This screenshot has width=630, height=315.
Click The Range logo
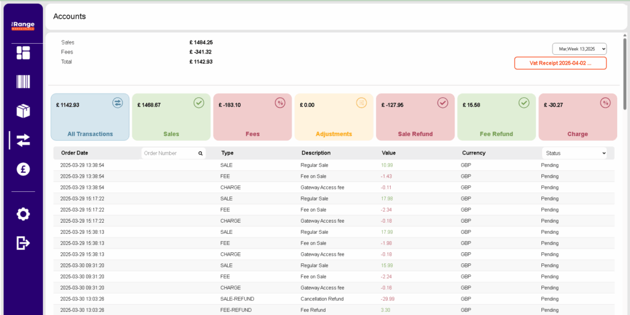[x=23, y=26]
